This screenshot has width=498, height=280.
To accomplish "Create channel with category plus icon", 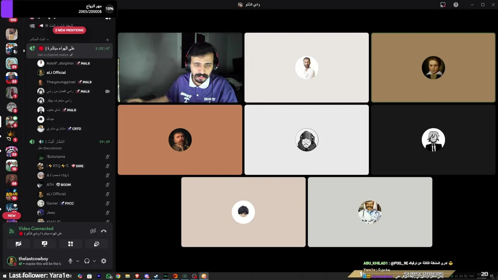I will pos(107,40).
